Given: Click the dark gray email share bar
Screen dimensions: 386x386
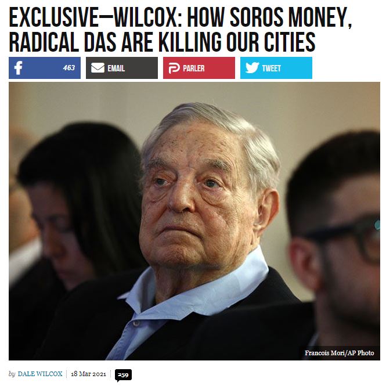Looking at the screenshot, I should [122, 68].
